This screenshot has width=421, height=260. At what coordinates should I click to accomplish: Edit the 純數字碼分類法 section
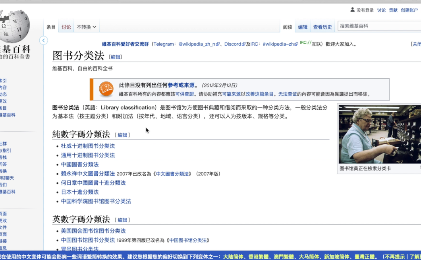tap(122, 135)
